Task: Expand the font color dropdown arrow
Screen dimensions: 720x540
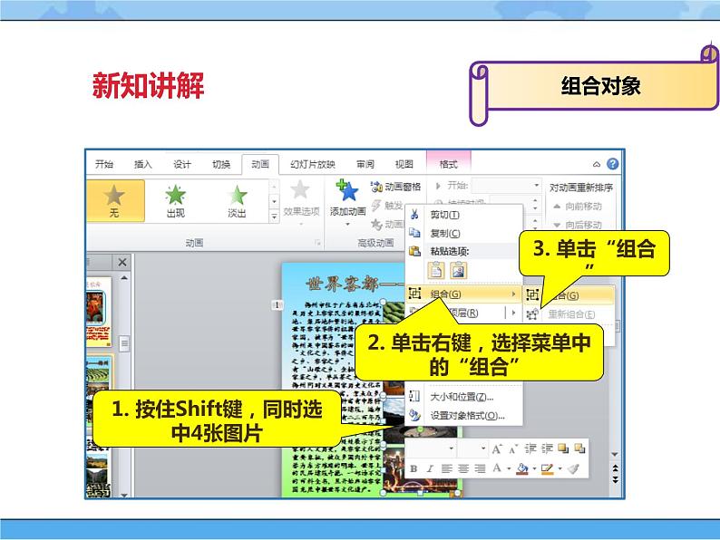Action: point(509,469)
